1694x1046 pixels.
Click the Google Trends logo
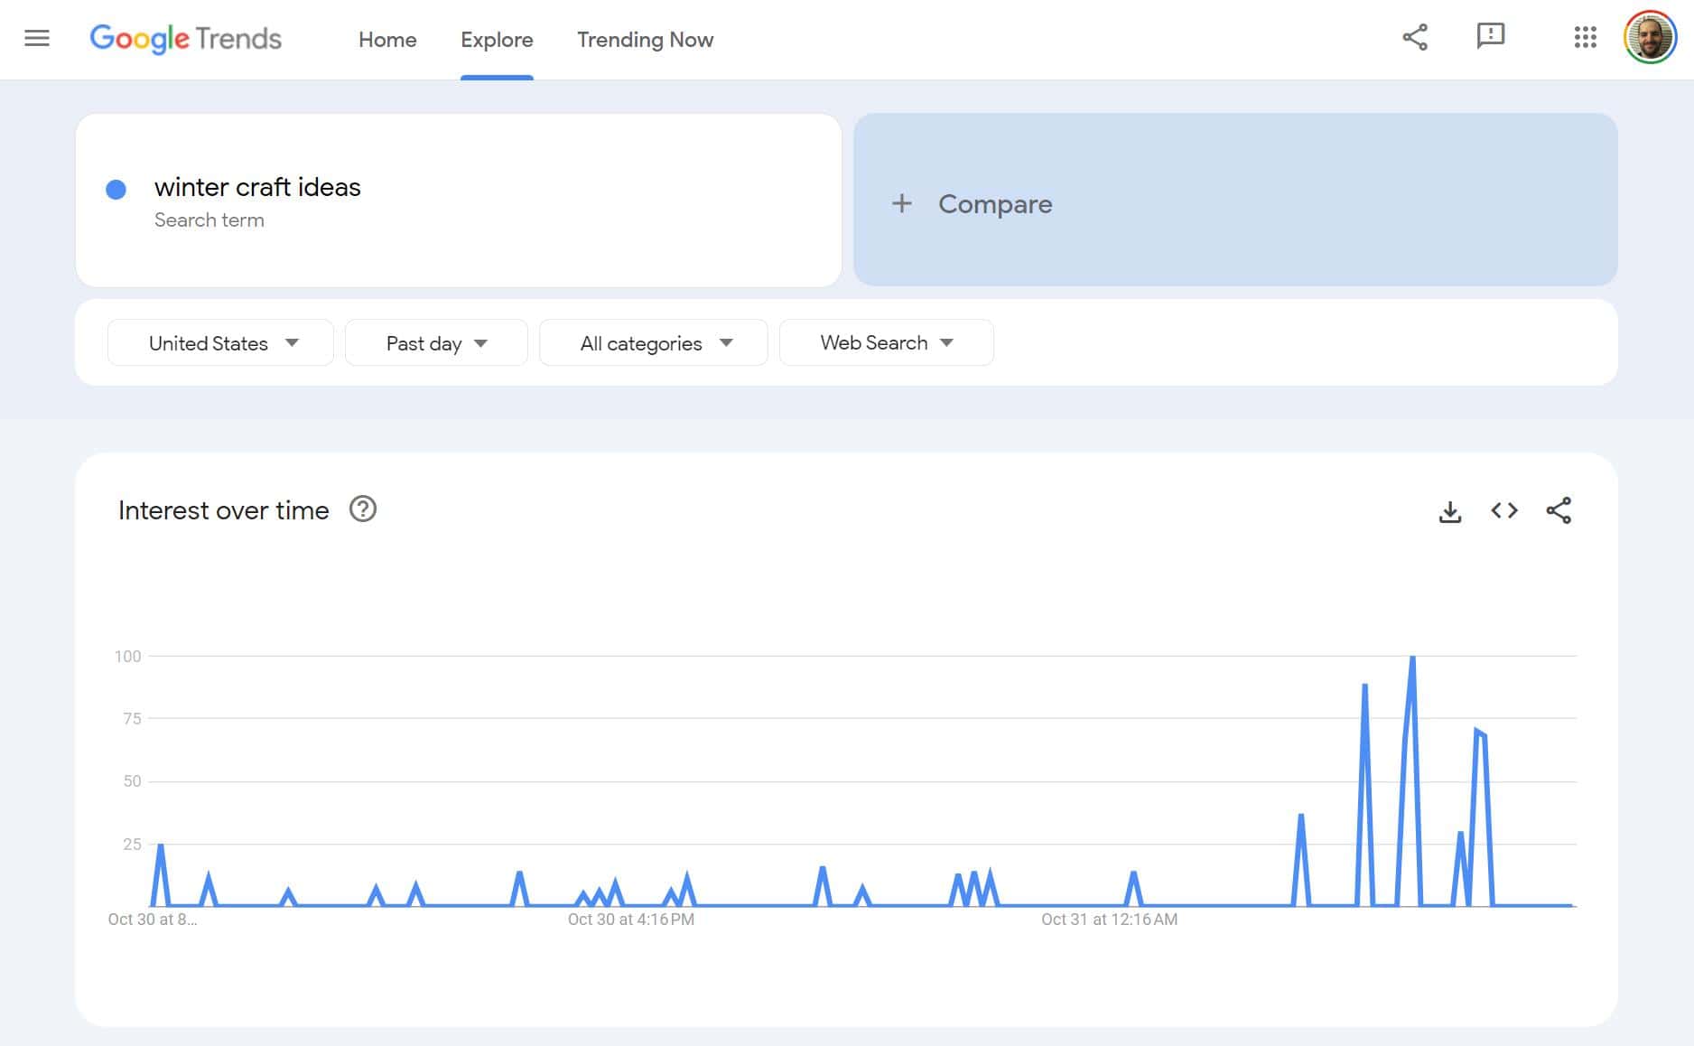point(186,39)
